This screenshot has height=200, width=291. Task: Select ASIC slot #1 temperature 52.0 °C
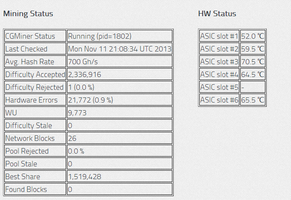pos(253,36)
